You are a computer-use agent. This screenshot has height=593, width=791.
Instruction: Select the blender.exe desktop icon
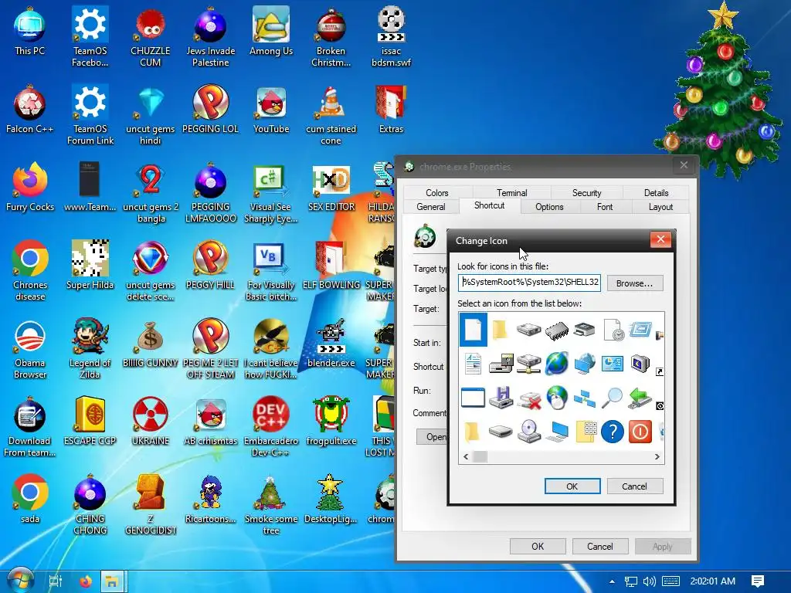point(331,342)
